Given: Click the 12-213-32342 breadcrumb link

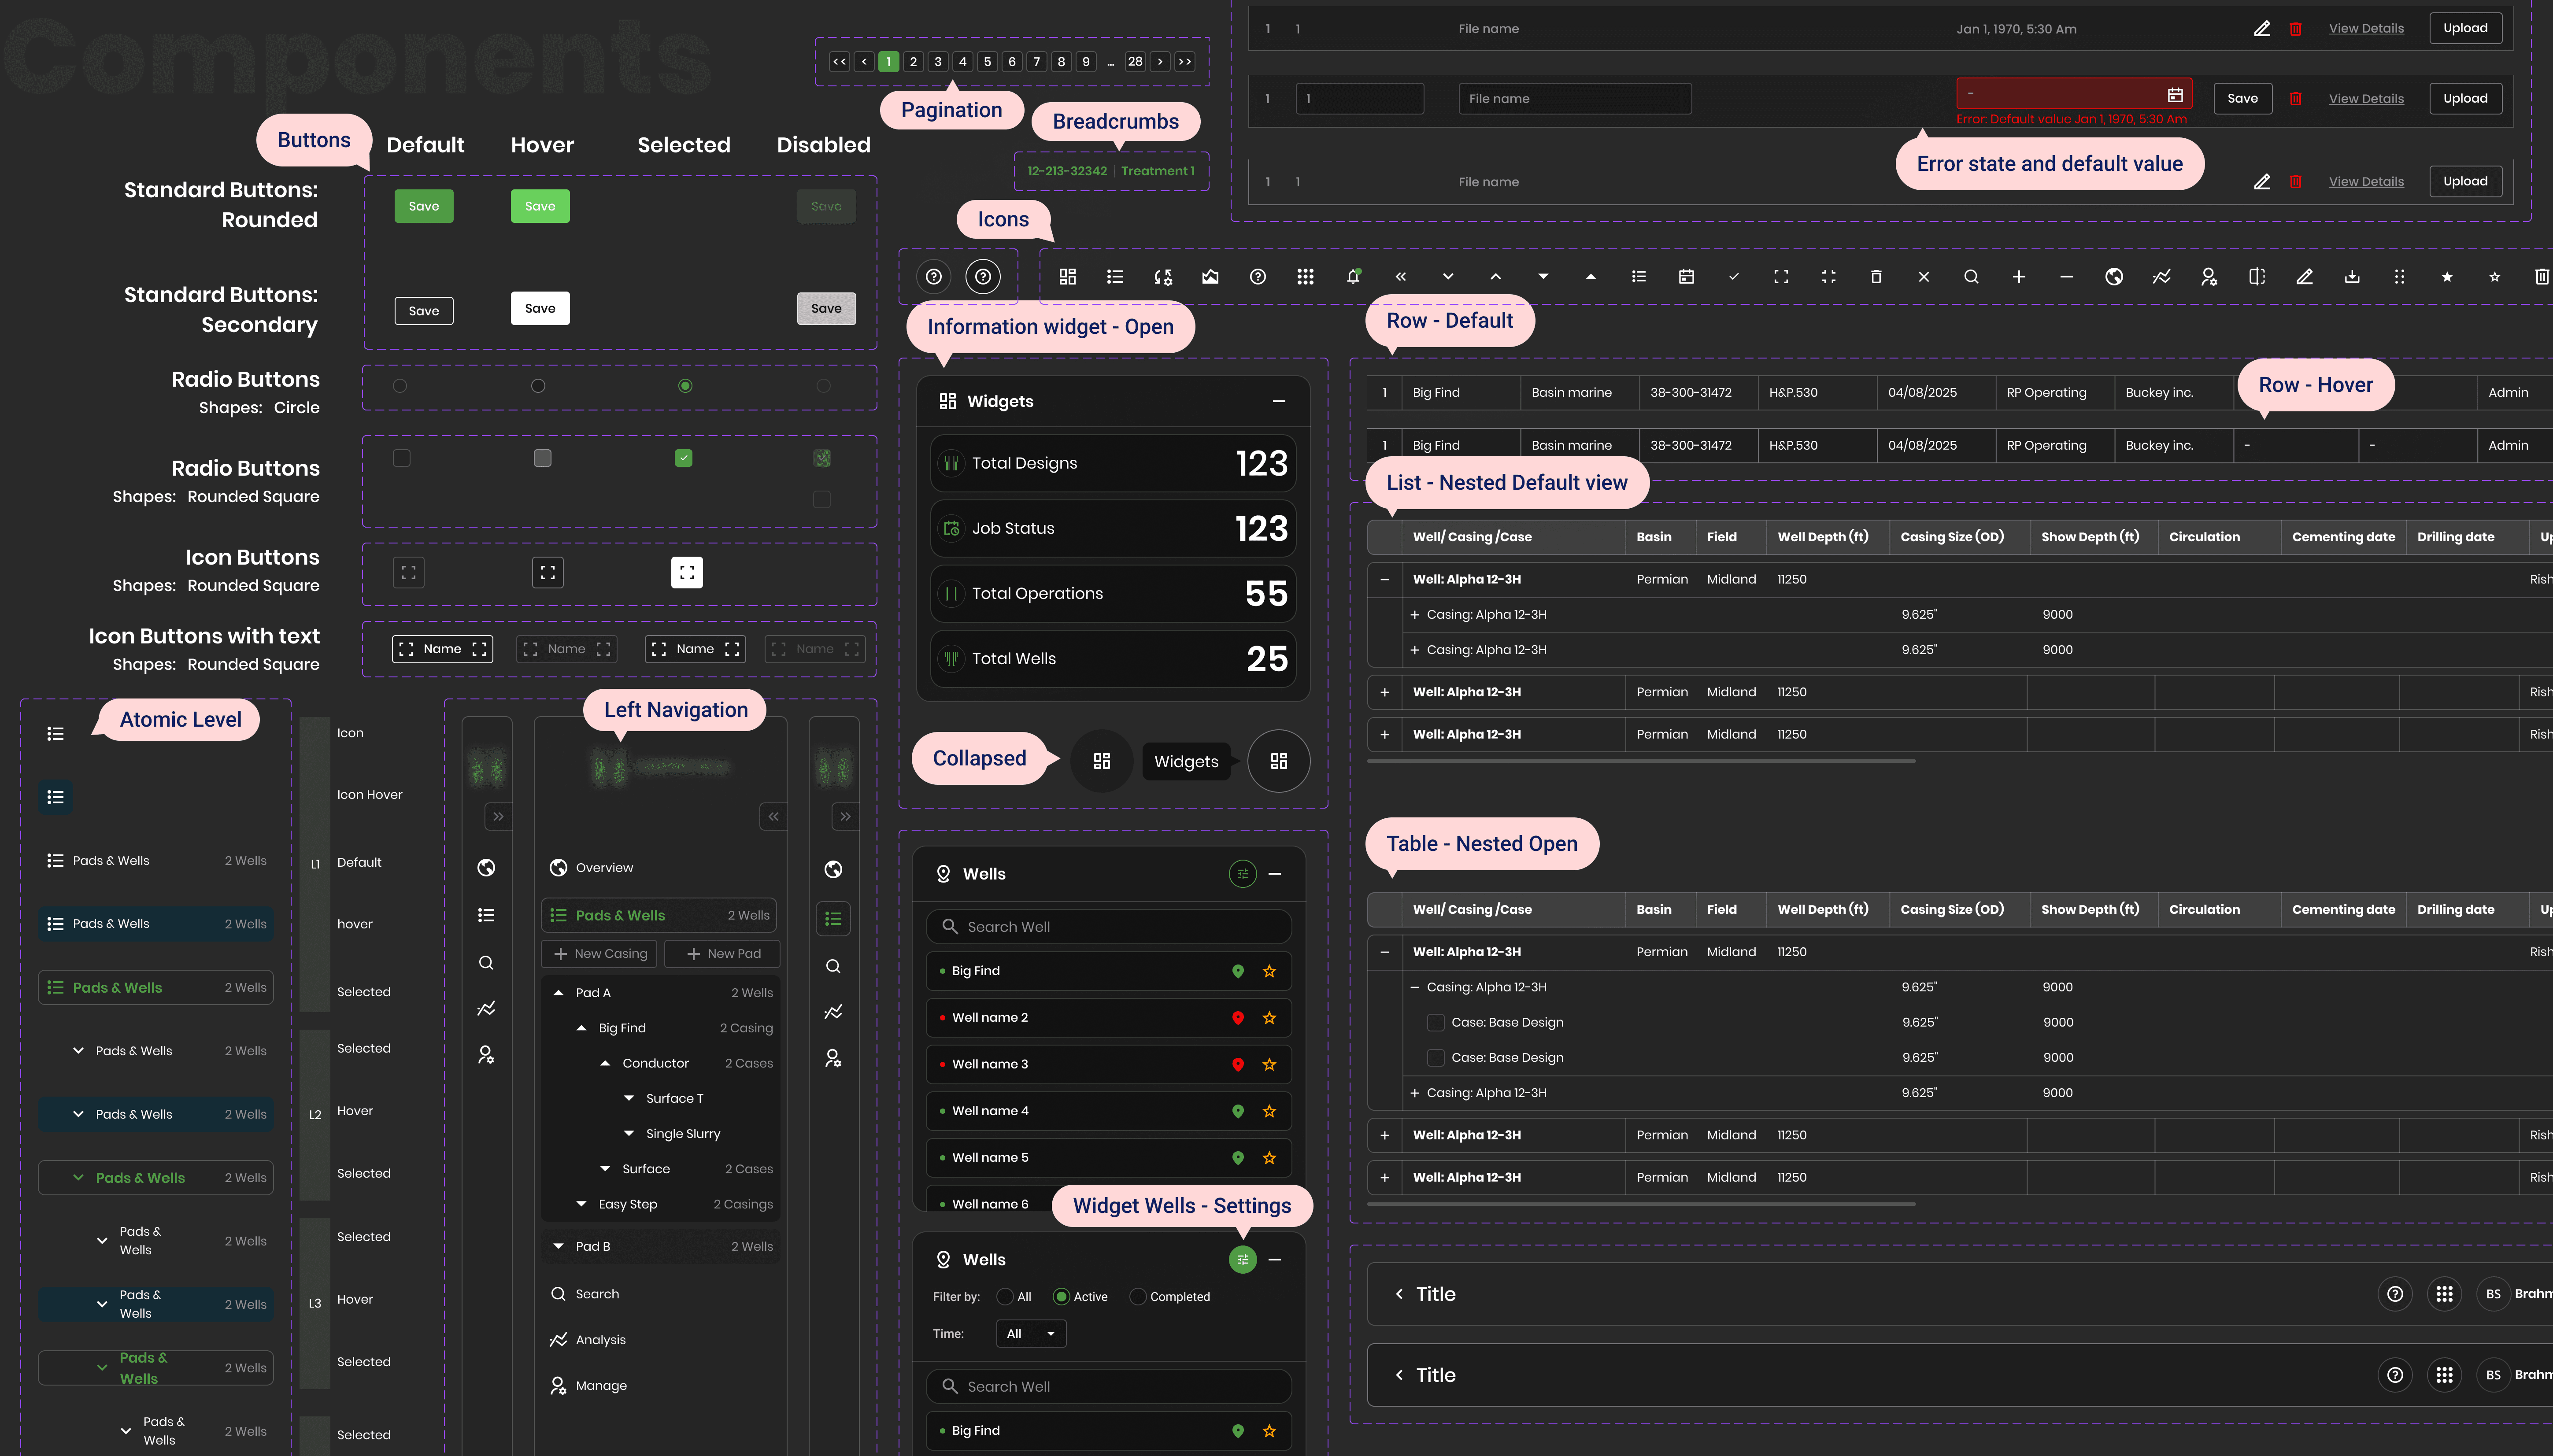Looking at the screenshot, I should [x=1067, y=171].
